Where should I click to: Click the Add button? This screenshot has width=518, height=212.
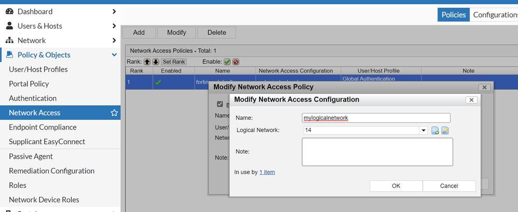tap(139, 33)
